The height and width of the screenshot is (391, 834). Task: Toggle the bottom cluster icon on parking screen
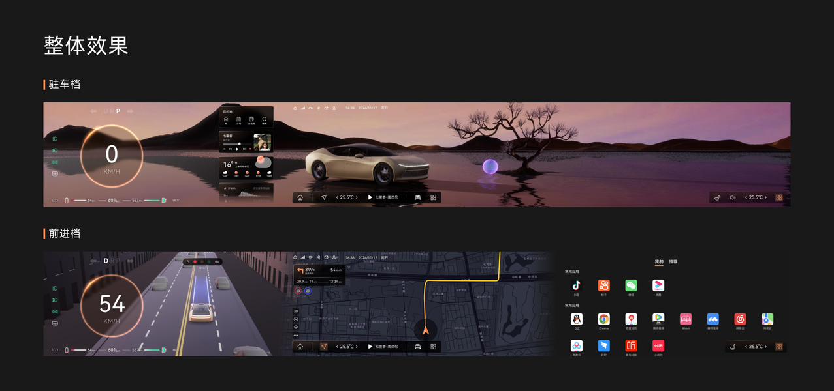click(55, 174)
